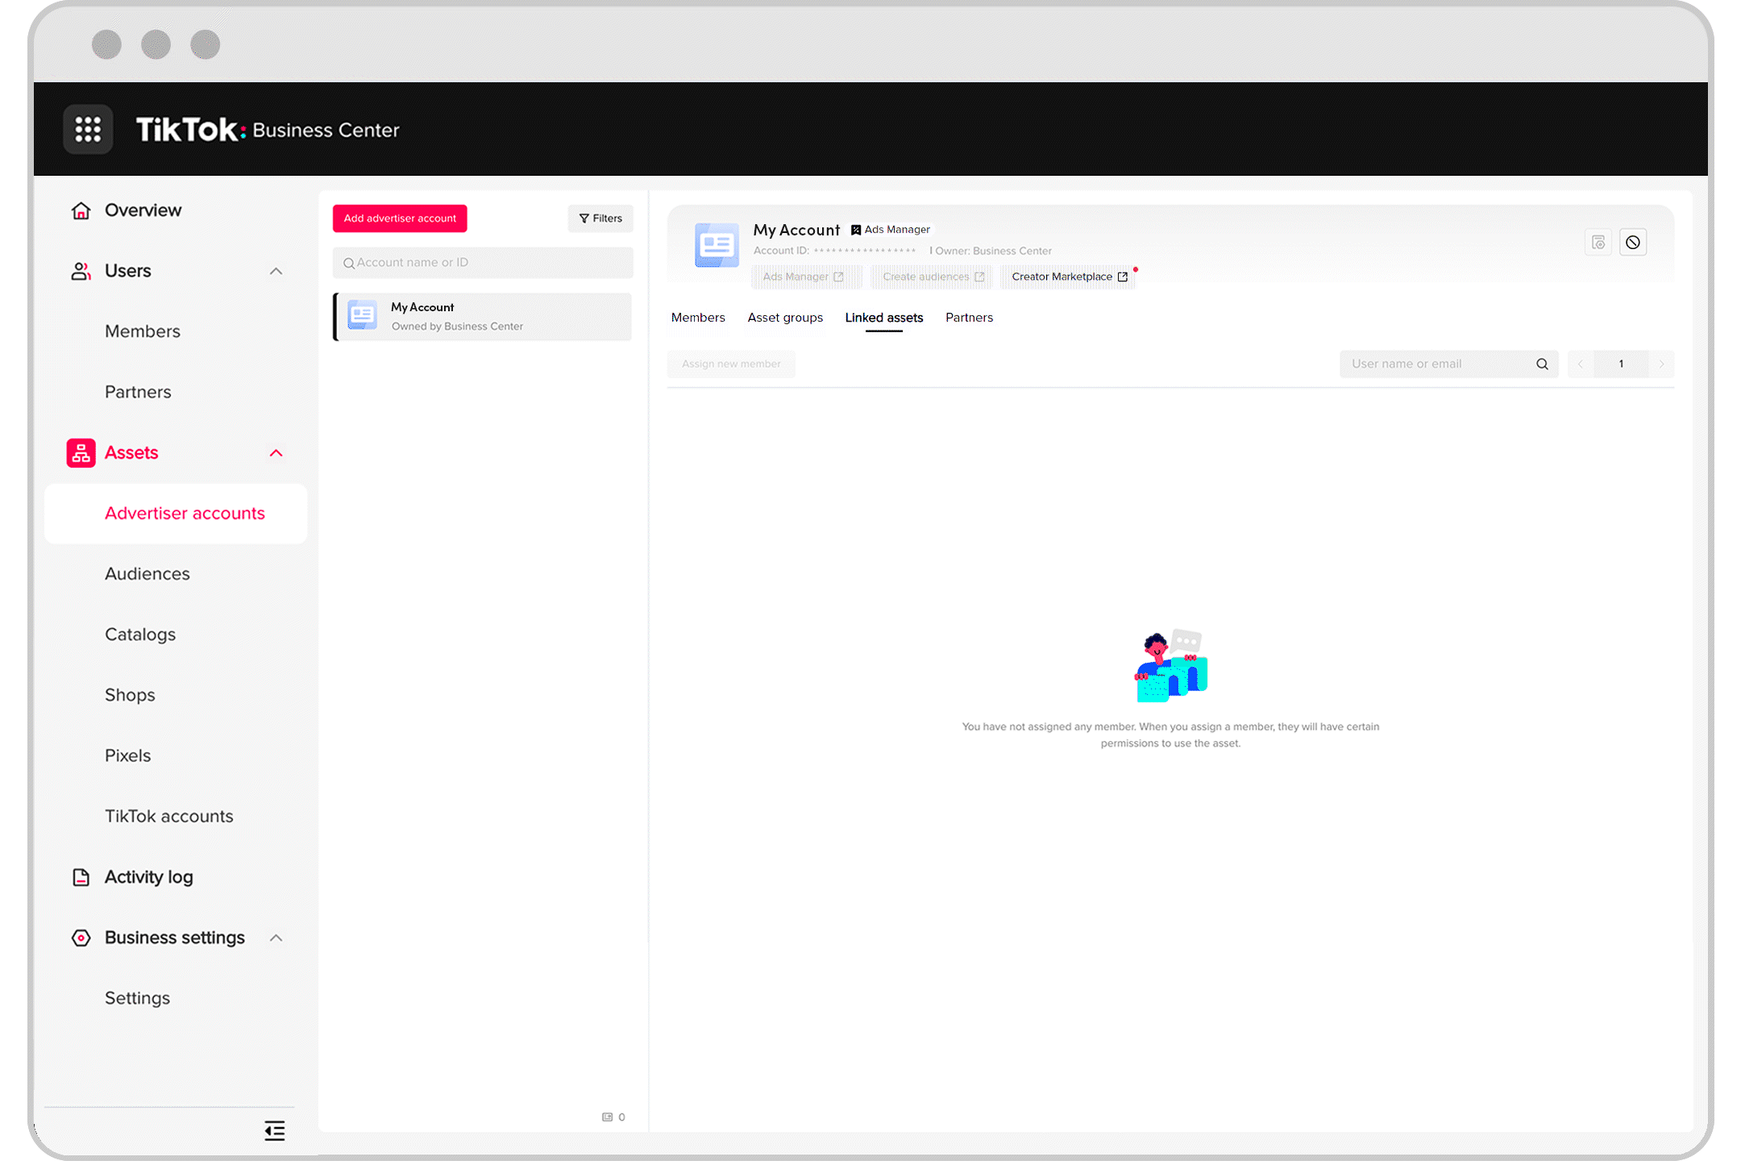Click the Add advertiser account button
Screen dimensions: 1741x1161
point(401,218)
